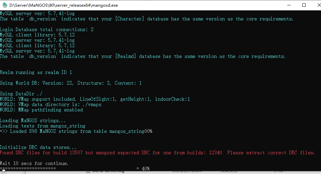This screenshot has width=321, height=174.
Task: Click the red DBC build error line
Action: (157, 153)
